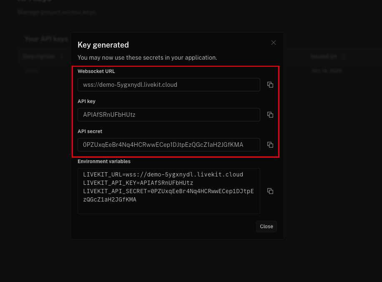Screen dimensions: 382x282
Task: Click the "Key generated" dialog title
Action: click(x=103, y=45)
